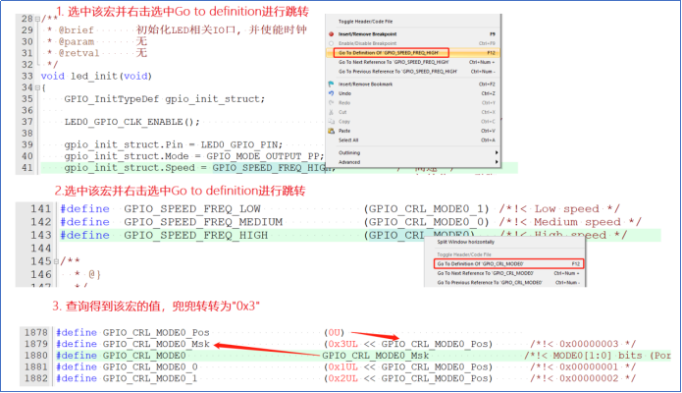Collapse the comment block at line 145
This screenshot has height=393, width=682.
pyautogui.click(x=56, y=261)
